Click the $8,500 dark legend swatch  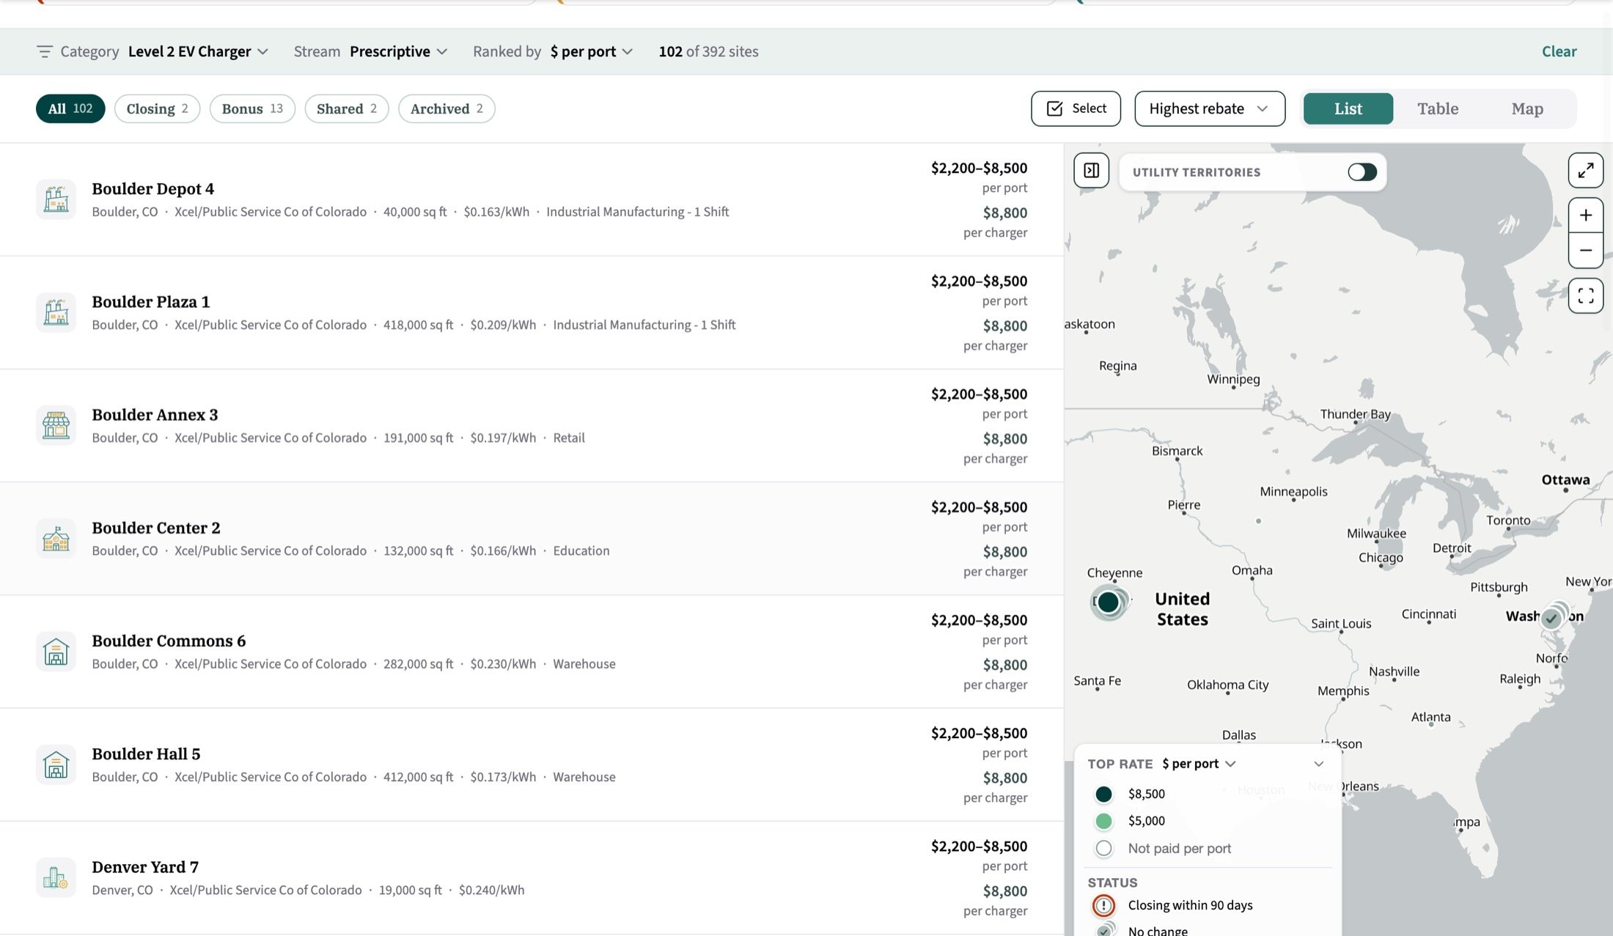point(1103,794)
